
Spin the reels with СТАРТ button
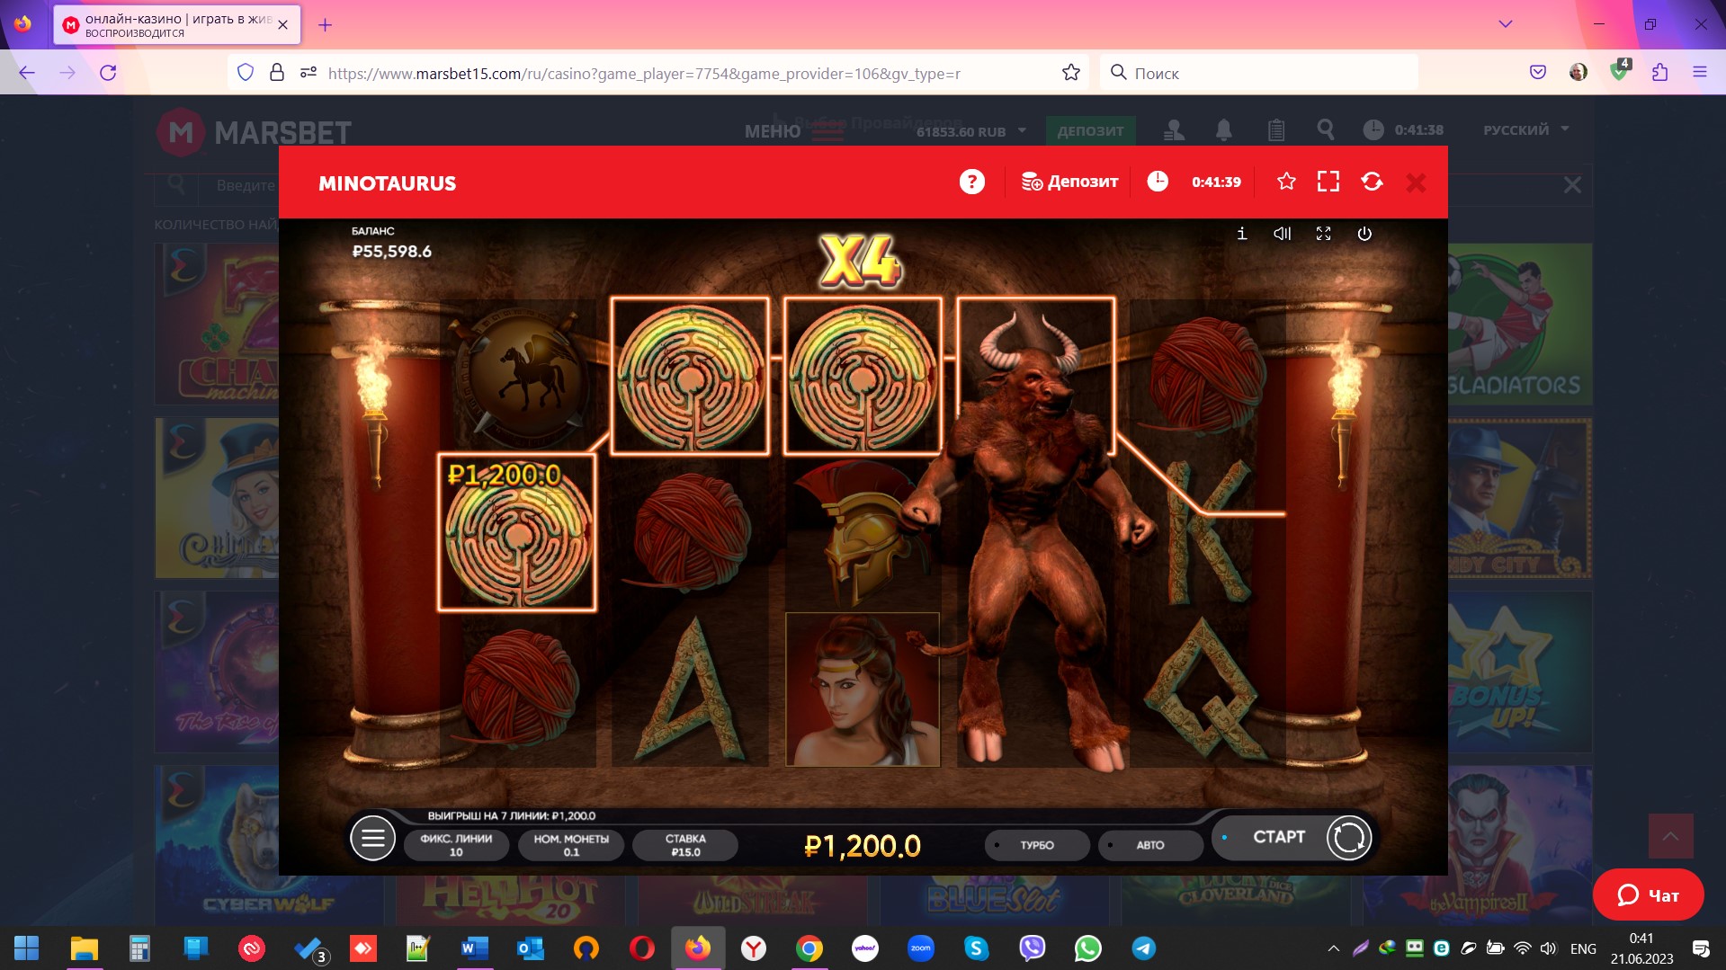(x=1293, y=837)
